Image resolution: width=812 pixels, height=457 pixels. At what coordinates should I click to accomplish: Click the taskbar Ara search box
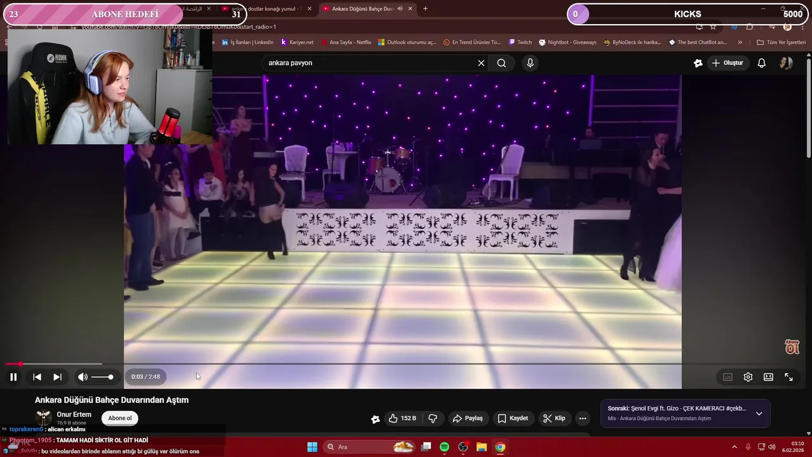(x=370, y=447)
